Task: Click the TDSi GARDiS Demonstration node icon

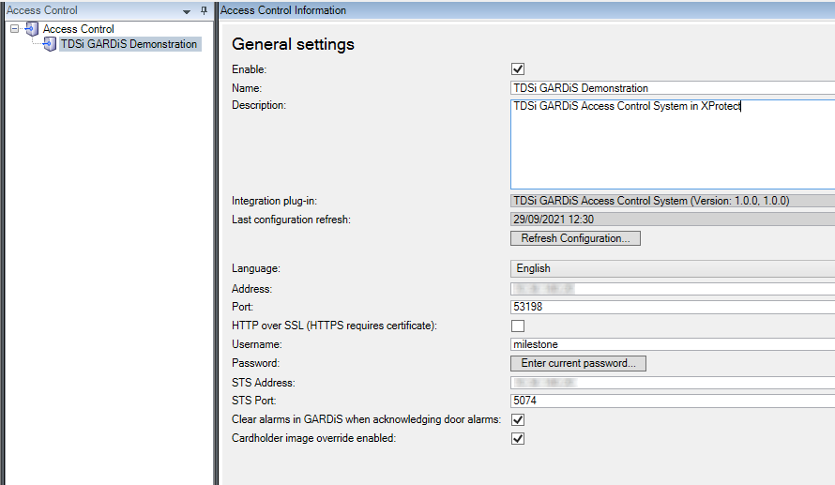Action: point(50,44)
